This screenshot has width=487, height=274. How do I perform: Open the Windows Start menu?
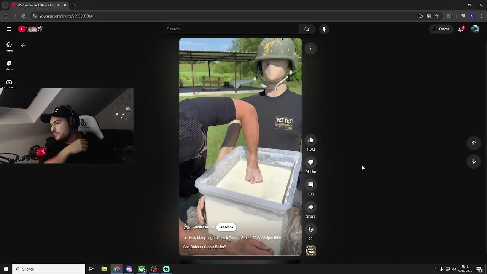(x=6, y=269)
